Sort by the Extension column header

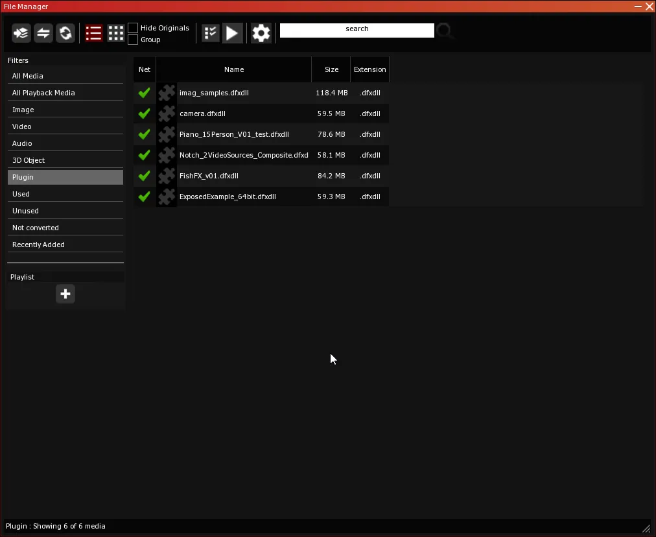pos(370,69)
